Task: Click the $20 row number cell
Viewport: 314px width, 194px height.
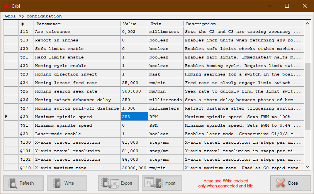Action: pyautogui.click(x=26, y=49)
